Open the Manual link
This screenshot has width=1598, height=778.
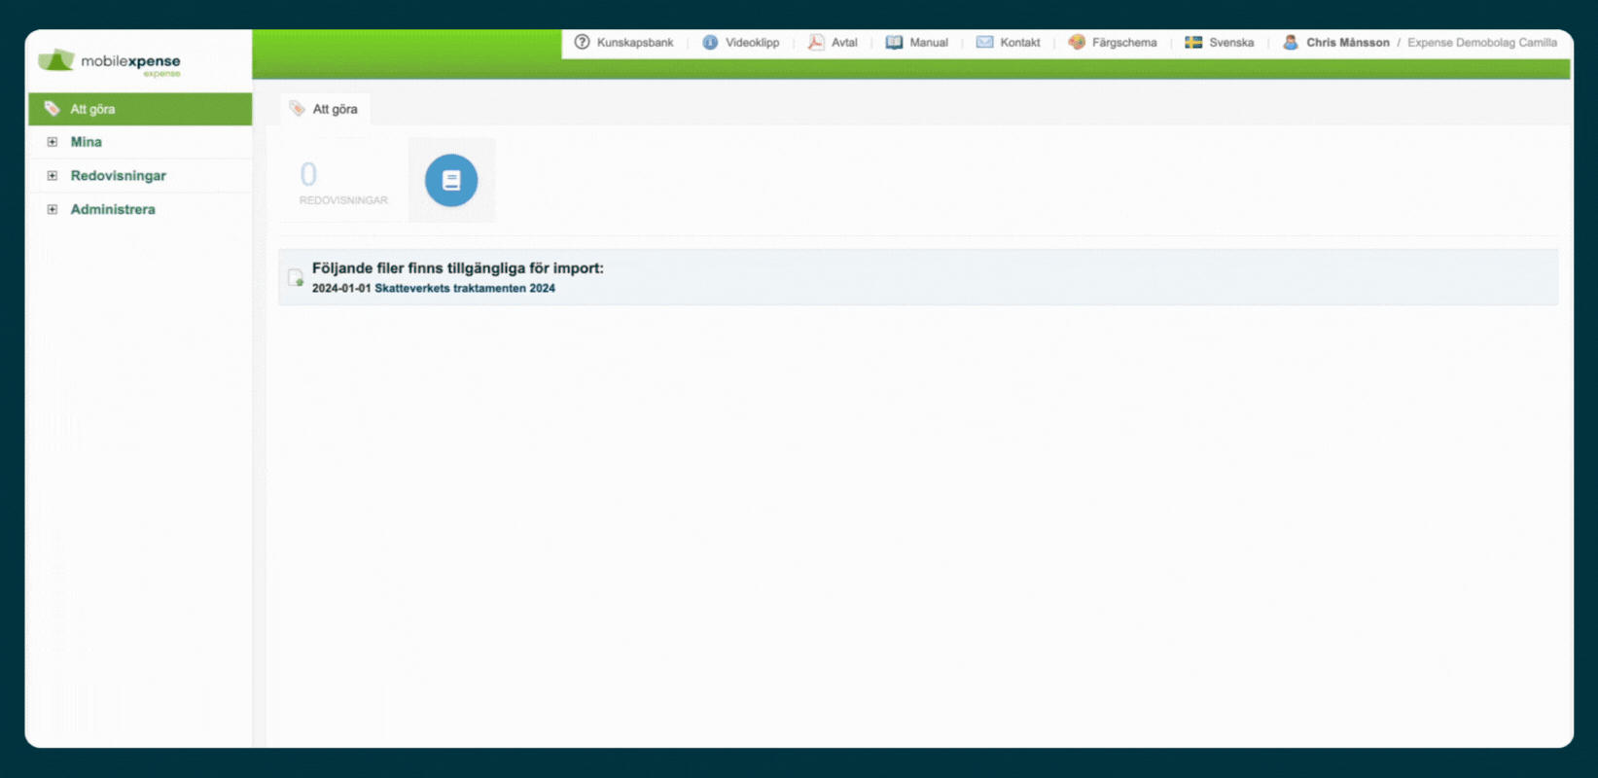pyautogui.click(x=929, y=43)
